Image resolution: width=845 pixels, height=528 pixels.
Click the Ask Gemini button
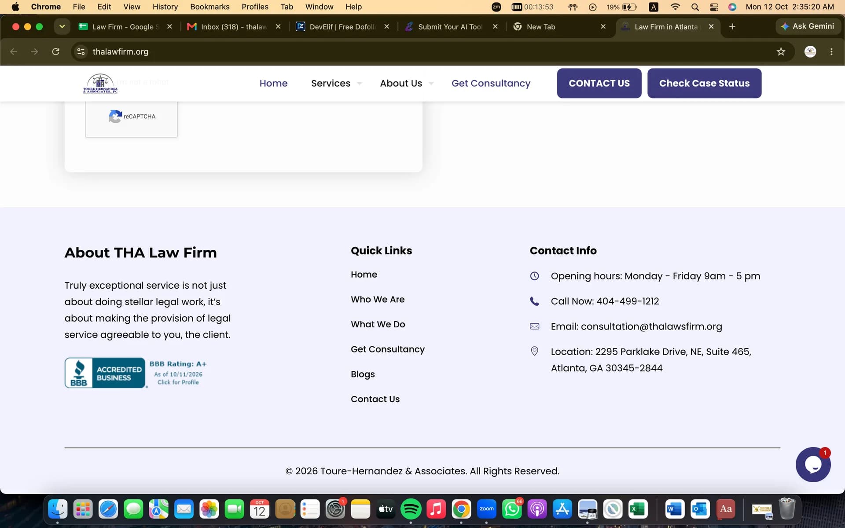pos(807,26)
